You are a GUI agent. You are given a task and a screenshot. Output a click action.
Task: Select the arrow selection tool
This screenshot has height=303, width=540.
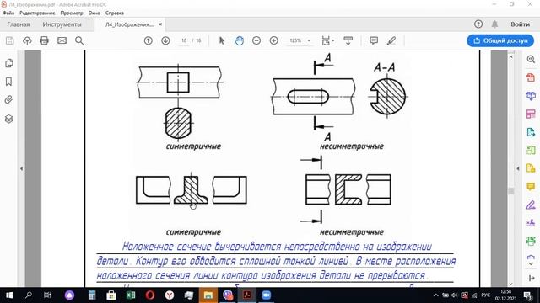pos(222,40)
